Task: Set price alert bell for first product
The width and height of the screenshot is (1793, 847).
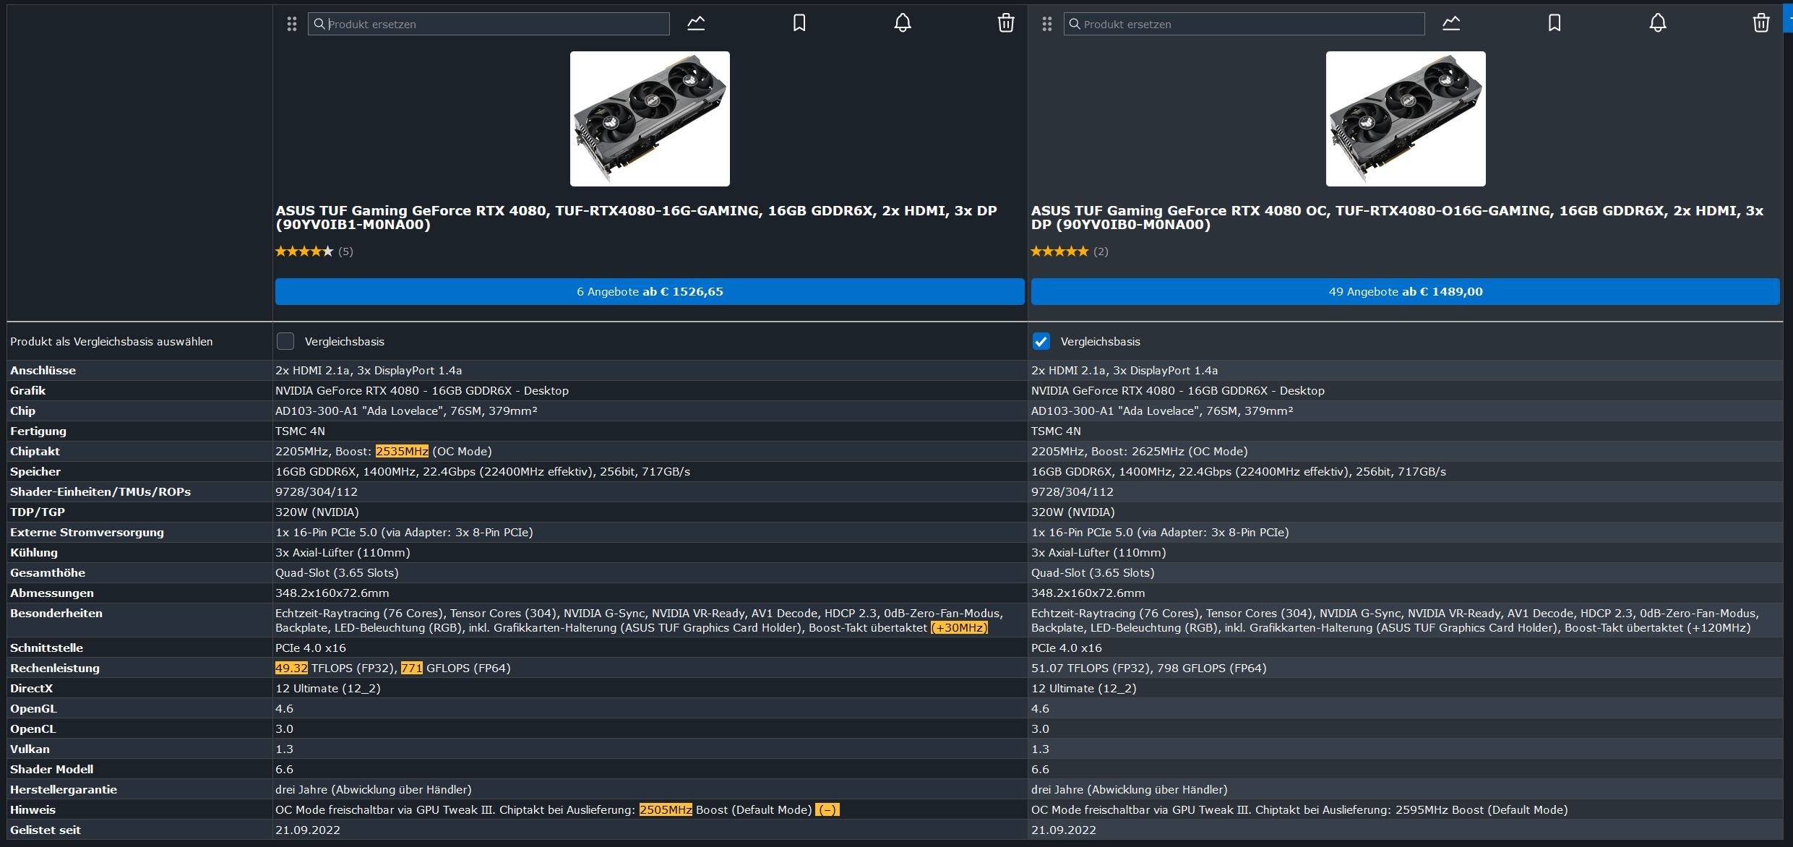Action: pos(903,23)
